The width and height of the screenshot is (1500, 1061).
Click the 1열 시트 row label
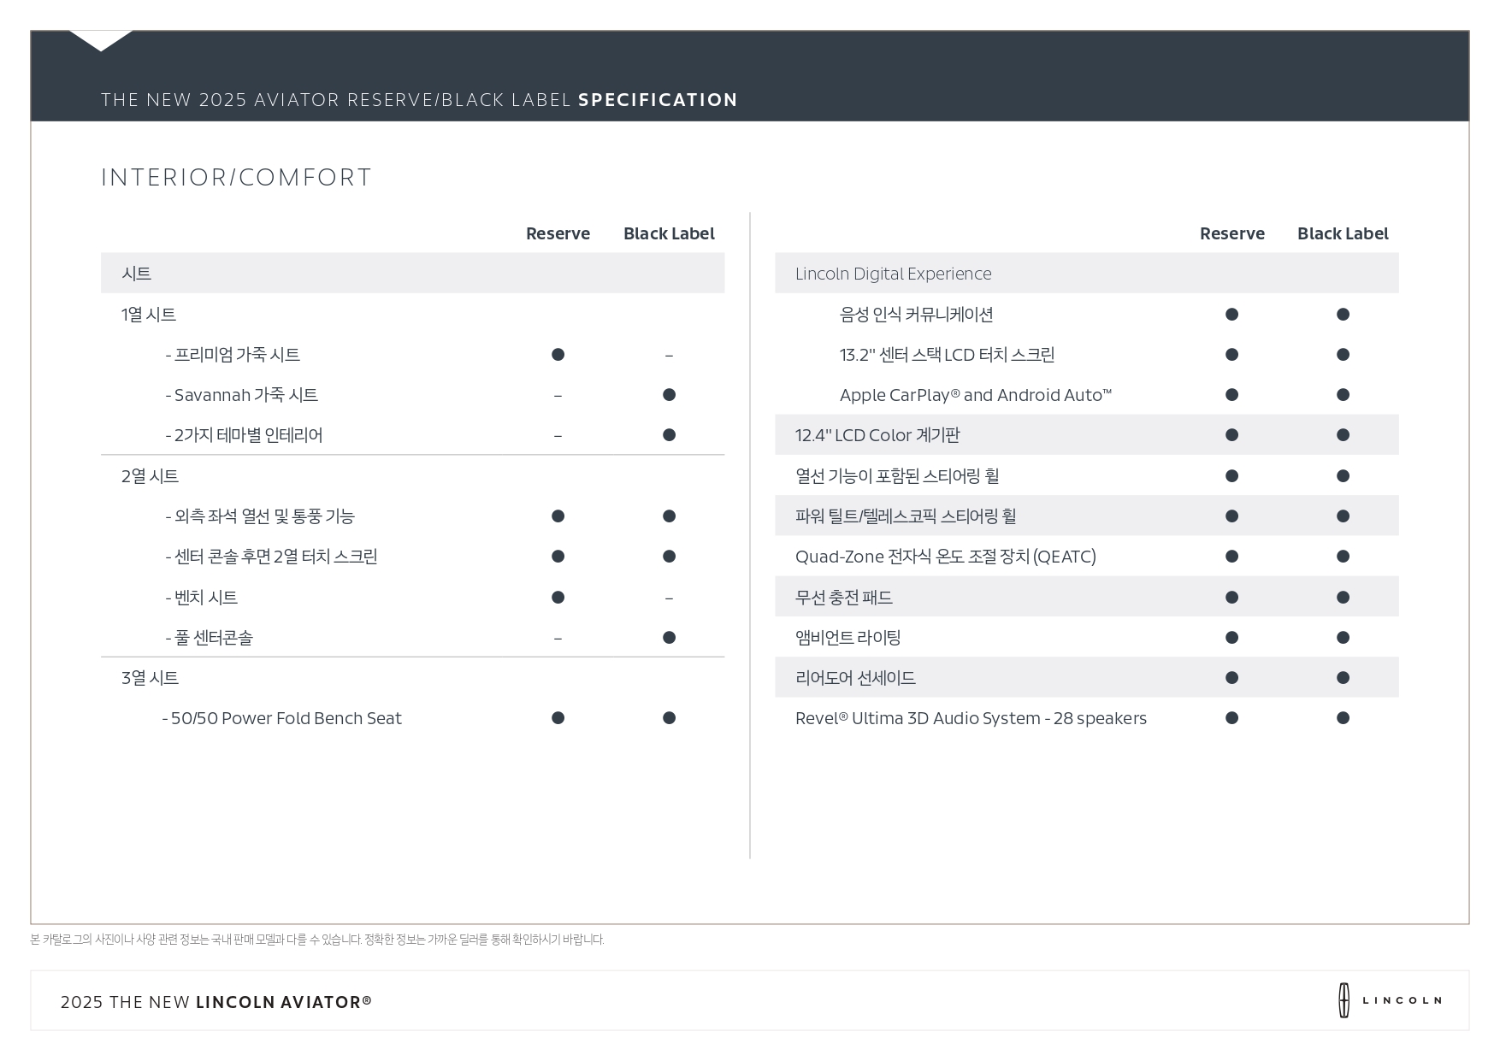pos(149,314)
